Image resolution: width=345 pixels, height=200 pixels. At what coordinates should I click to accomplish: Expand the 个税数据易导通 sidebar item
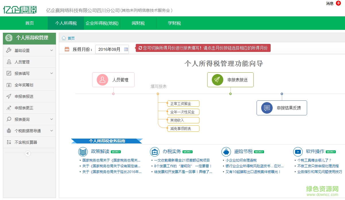pyautogui.click(x=29, y=130)
